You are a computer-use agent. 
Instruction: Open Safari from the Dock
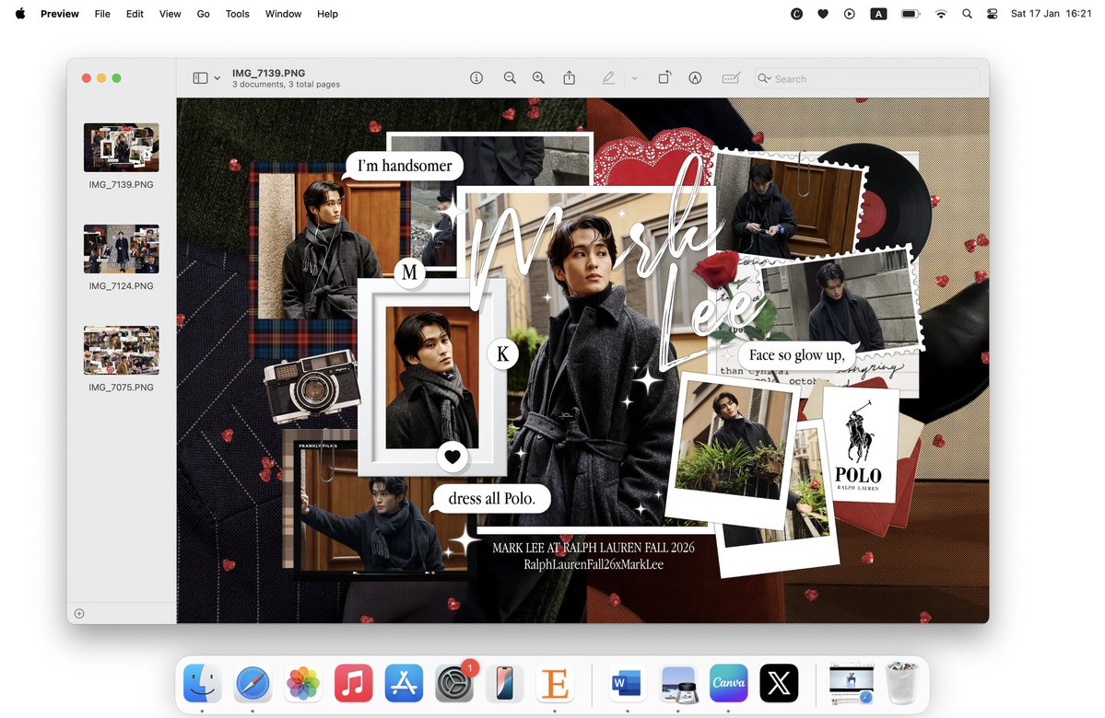pyautogui.click(x=253, y=683)
